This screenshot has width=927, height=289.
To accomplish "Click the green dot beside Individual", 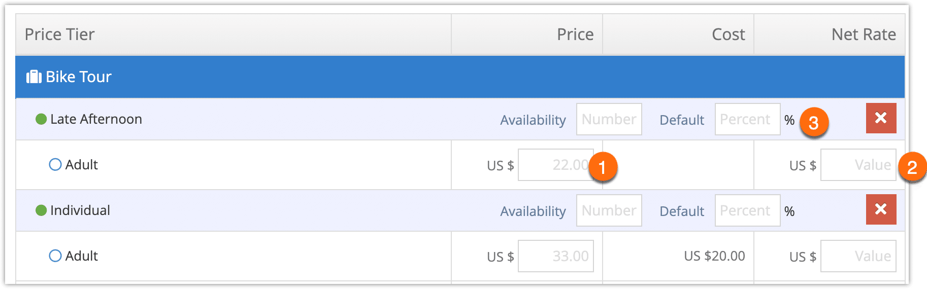I will pos(41,210).
